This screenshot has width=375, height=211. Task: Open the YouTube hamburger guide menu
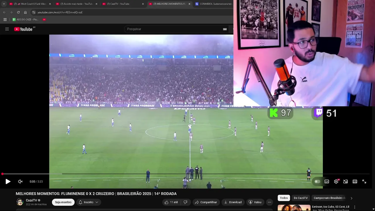coord(7,29)
